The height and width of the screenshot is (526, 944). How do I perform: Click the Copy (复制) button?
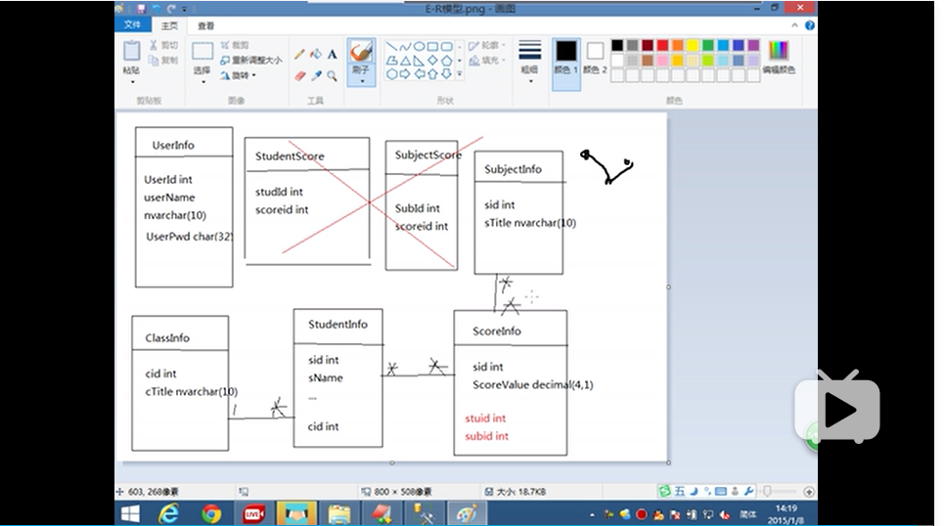163,61
